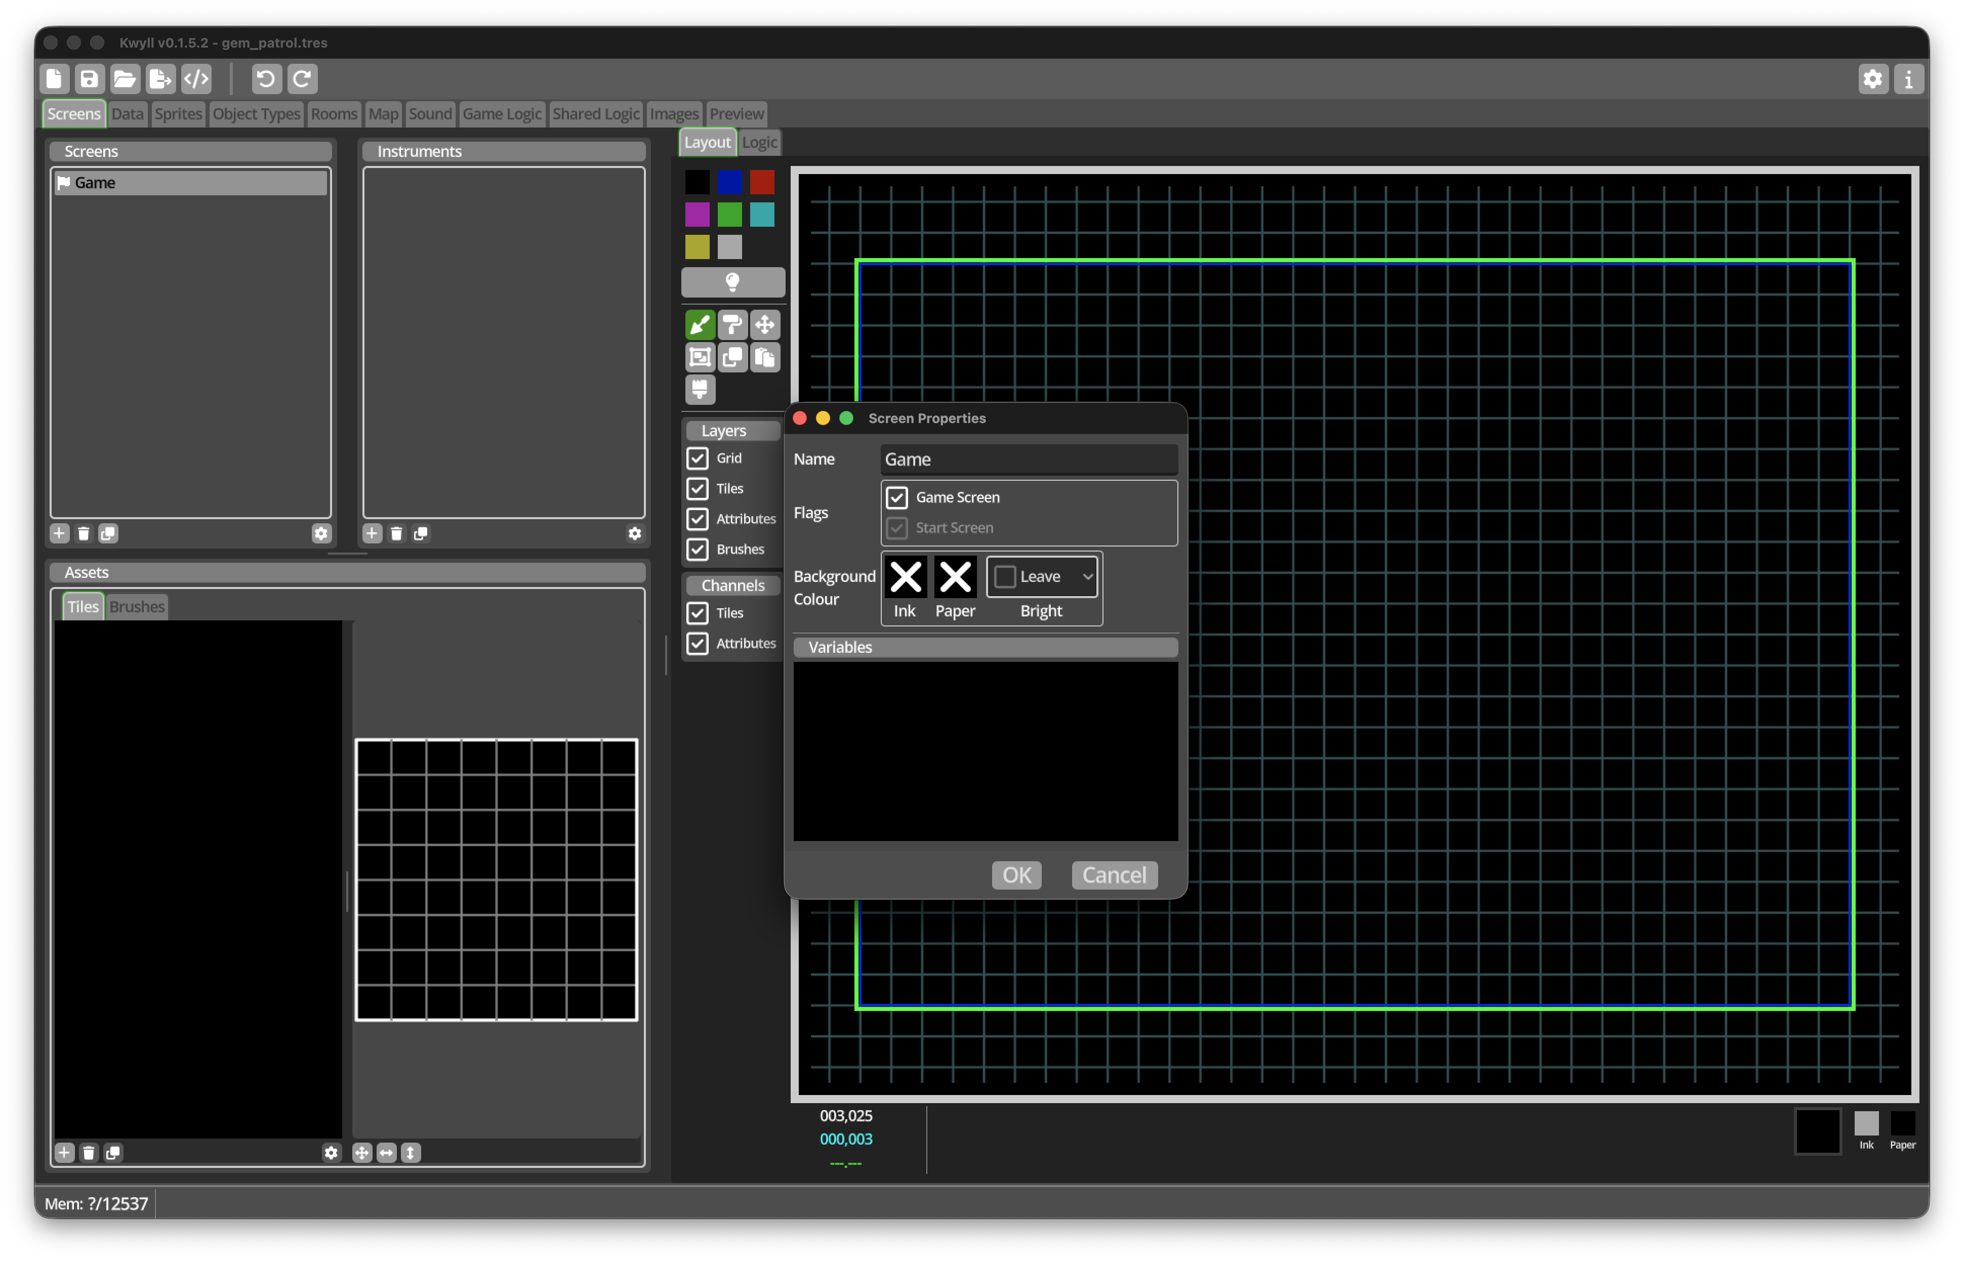The width and height of the screenshot is (1964, 1261).
Task: Open the Preview tab
Action: pyautogui.click(x=736, y=114)
